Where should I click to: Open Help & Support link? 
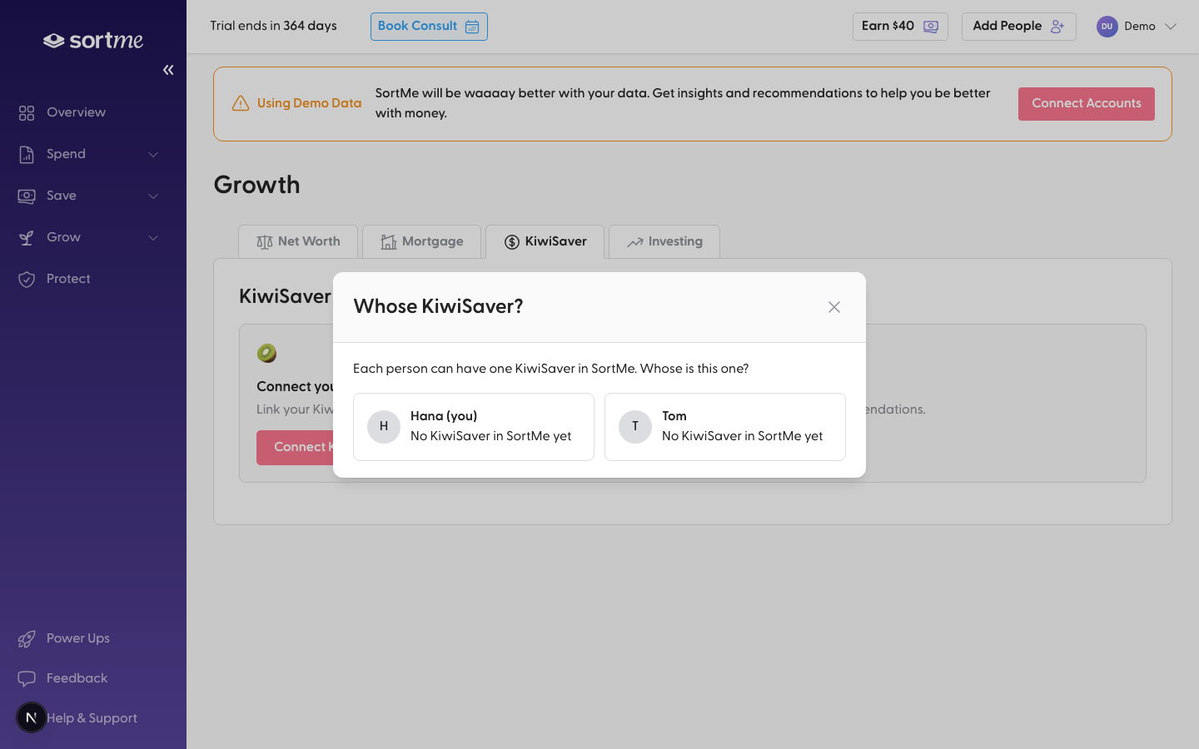(92, 718)
